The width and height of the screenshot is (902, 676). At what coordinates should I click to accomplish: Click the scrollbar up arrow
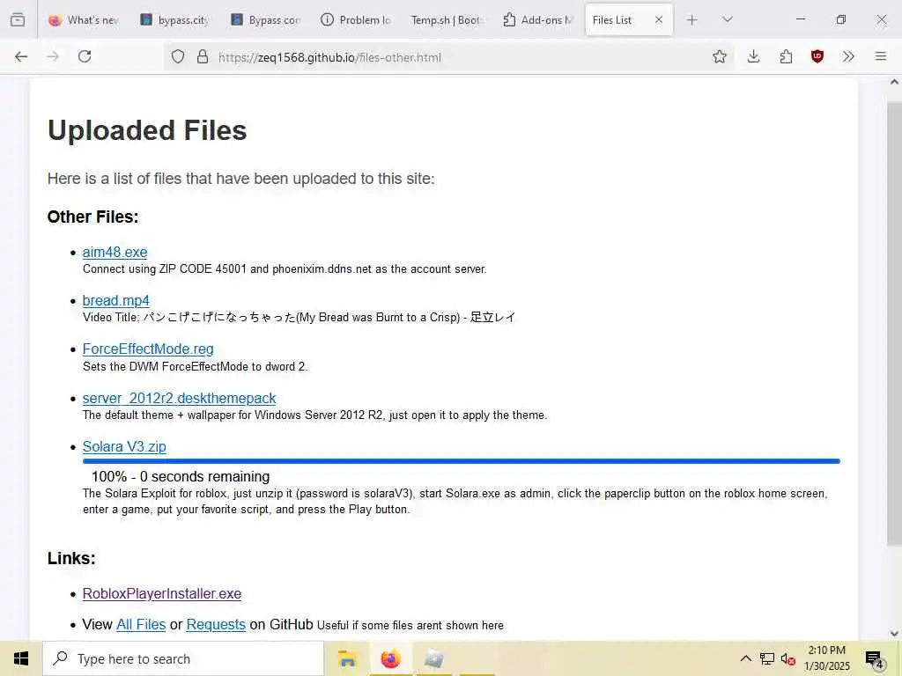[894, 82]
